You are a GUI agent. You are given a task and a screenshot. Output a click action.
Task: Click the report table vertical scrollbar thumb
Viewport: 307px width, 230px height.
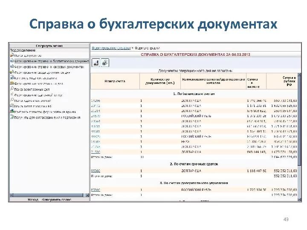tap(299, 120)
